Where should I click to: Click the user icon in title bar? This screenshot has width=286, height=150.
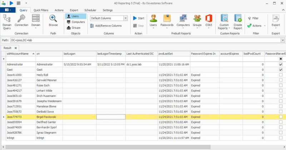3,3
